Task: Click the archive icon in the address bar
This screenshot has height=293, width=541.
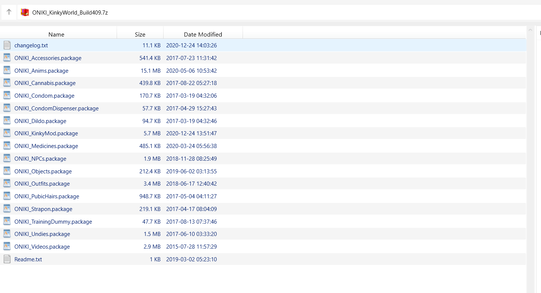Action: (x=25, y=12)
